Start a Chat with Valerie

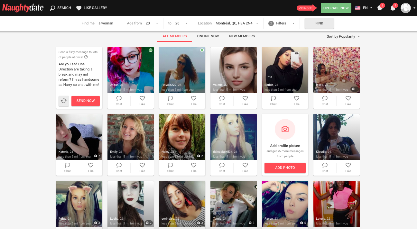point(222,101)
